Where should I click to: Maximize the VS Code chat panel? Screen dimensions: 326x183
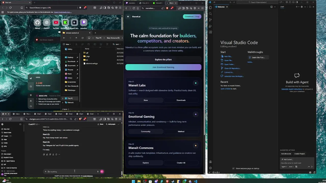[x=310, y=7]
